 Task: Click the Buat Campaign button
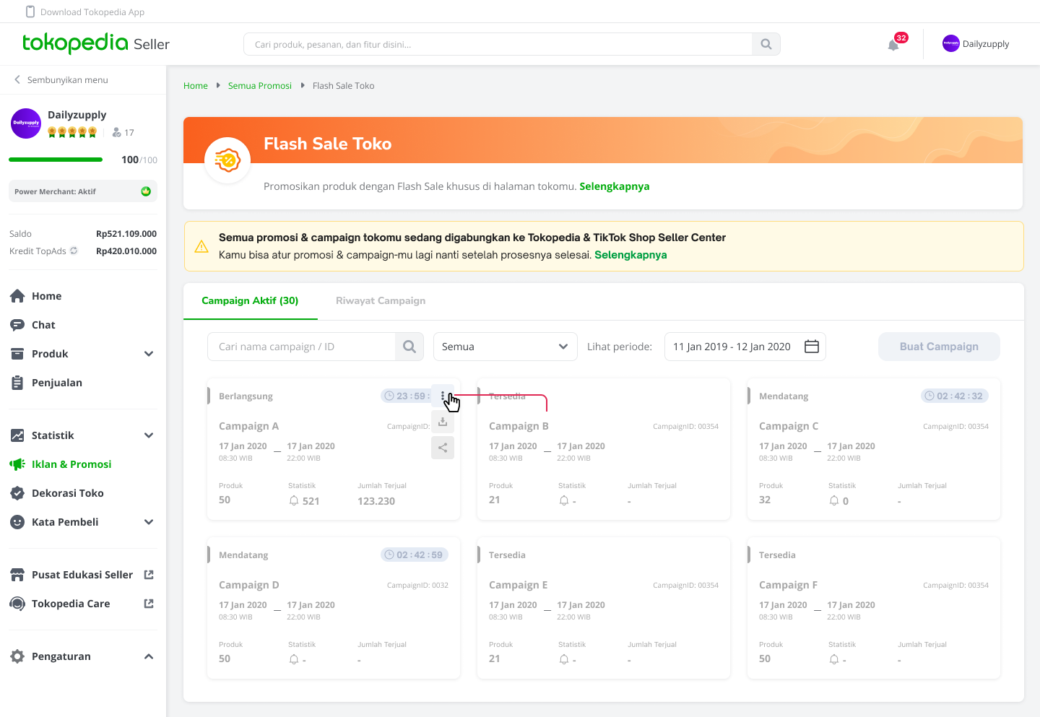pos(938,347)
